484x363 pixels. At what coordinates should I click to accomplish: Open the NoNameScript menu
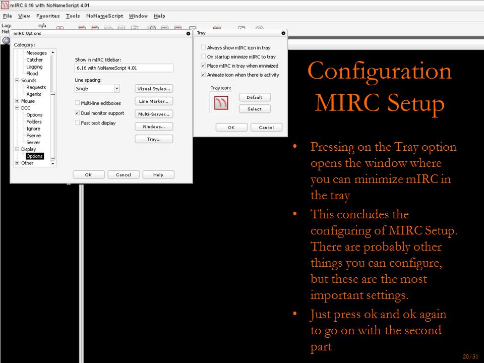[105, 16]
